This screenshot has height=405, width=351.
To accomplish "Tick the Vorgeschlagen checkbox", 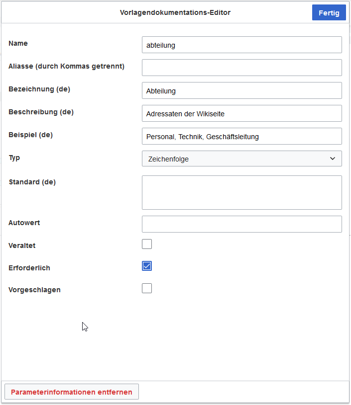I will (147, 288).
